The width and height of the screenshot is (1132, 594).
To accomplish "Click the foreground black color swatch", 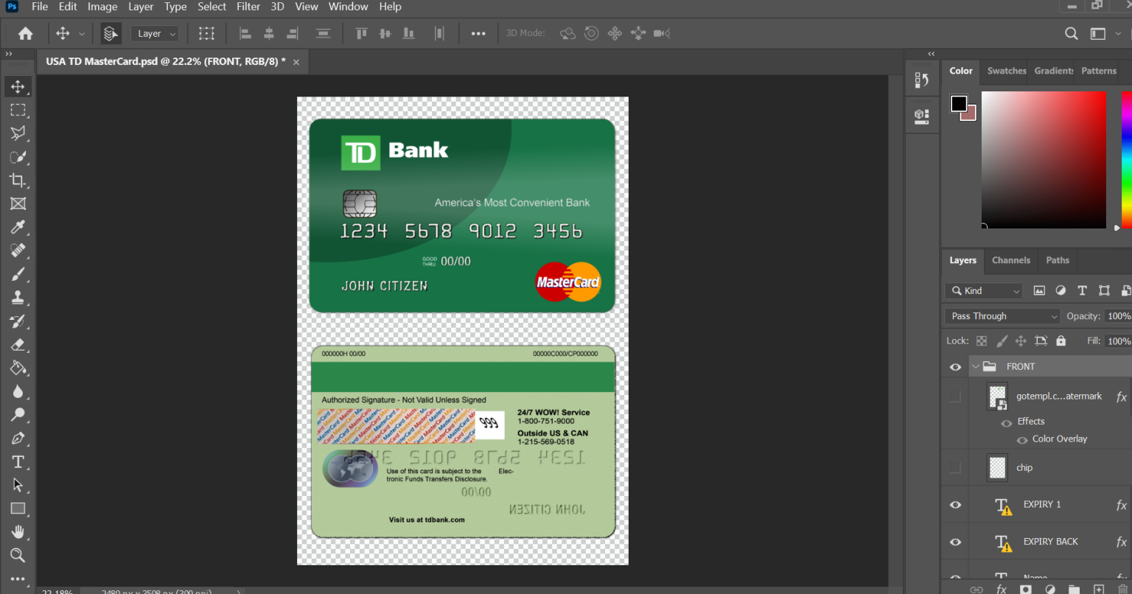I will (959, 104).
